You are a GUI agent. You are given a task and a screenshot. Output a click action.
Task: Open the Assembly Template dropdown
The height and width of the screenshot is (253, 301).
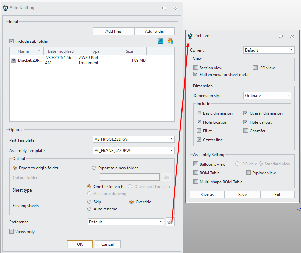pos(134,151)
